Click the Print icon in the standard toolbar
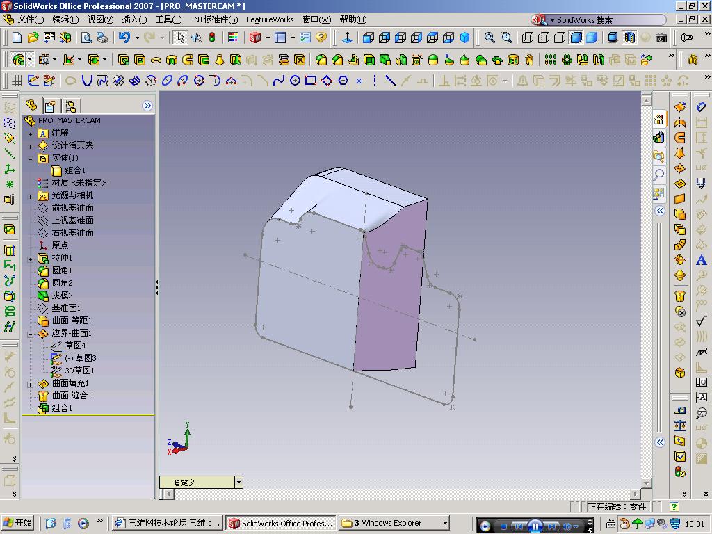The width and height of the screenshot is (712, 534). [x=103, y=38]
